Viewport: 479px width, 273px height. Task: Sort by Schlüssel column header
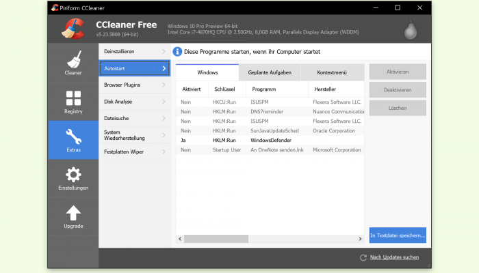coord(227,89)
